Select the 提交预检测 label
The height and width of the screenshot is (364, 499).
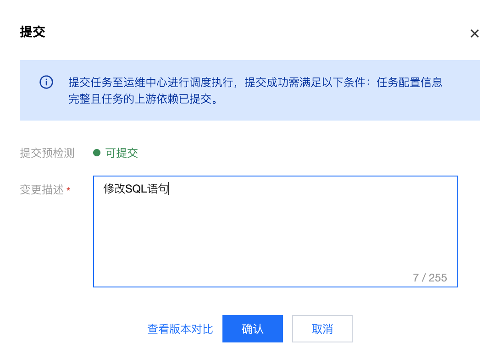[47, 153]
